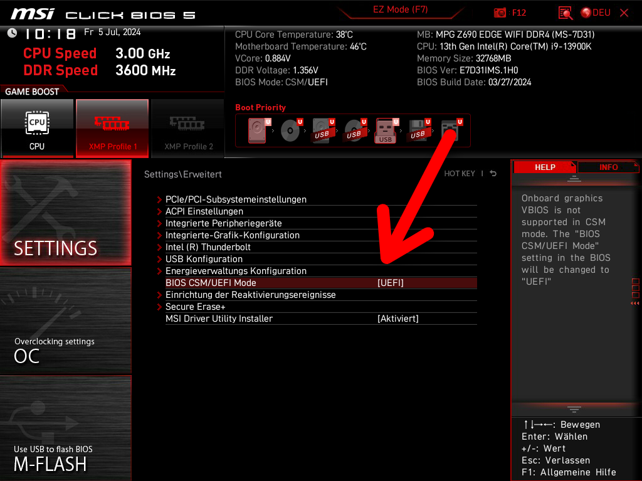Change the [Aktiviert] value
642x481 pixels.
pos(398,319)
